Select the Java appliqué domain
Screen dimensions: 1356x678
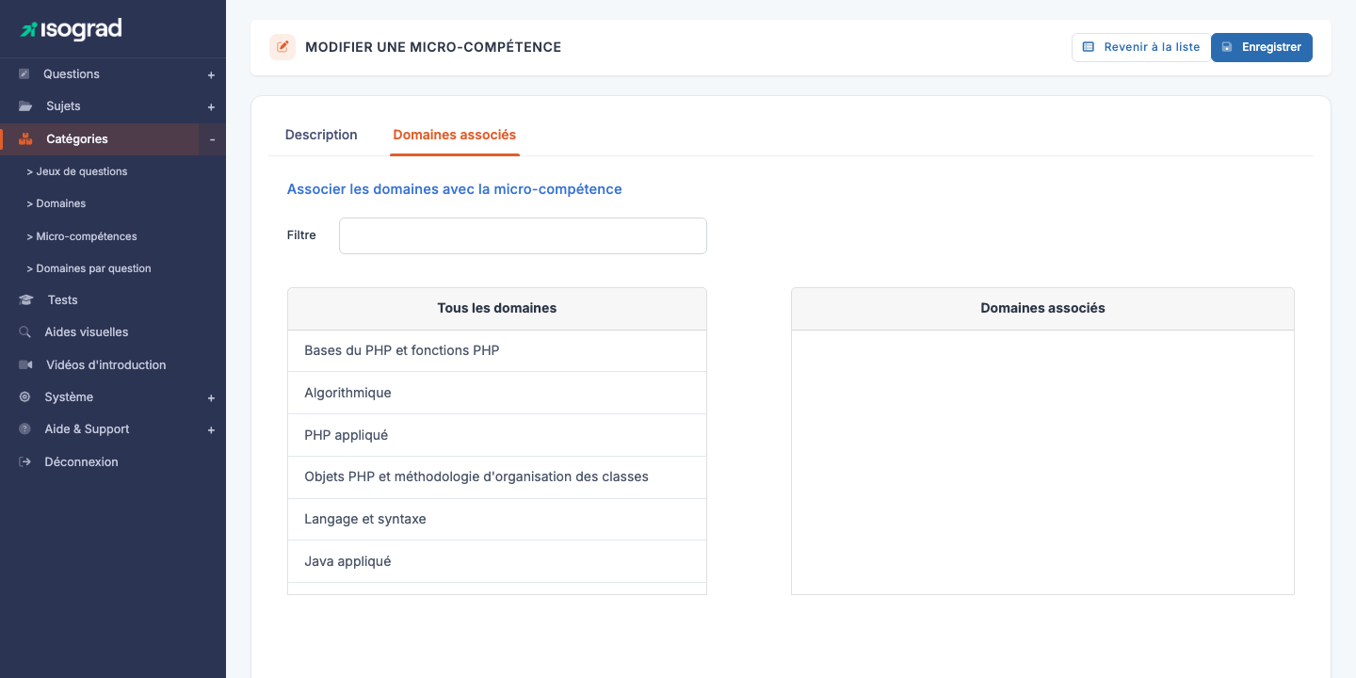[x=497, y=561]
